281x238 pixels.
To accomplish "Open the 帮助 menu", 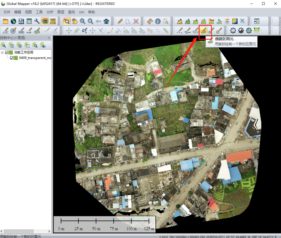I will [x=91, y=12].
